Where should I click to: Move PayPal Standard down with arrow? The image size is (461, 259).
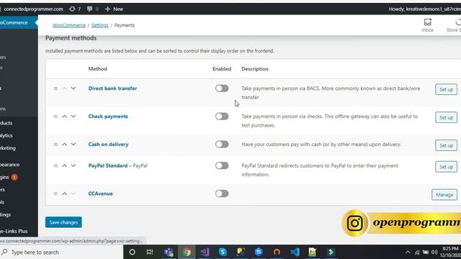73,165
